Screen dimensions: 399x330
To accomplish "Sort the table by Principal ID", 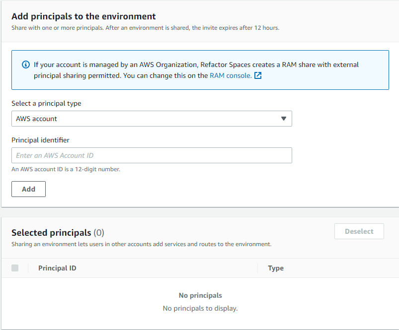I will coord(57,268).
